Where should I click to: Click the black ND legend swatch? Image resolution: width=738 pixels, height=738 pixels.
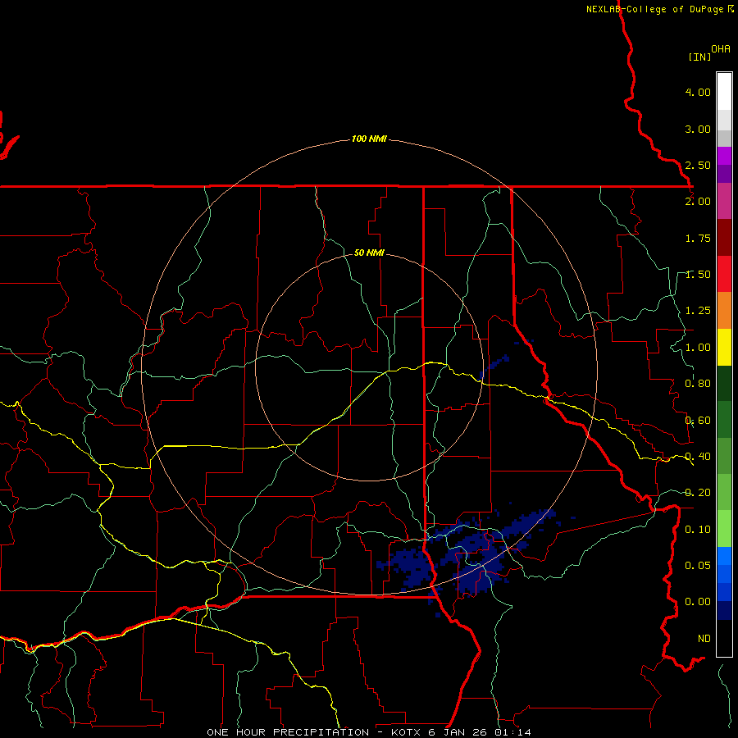coord(724,638)
